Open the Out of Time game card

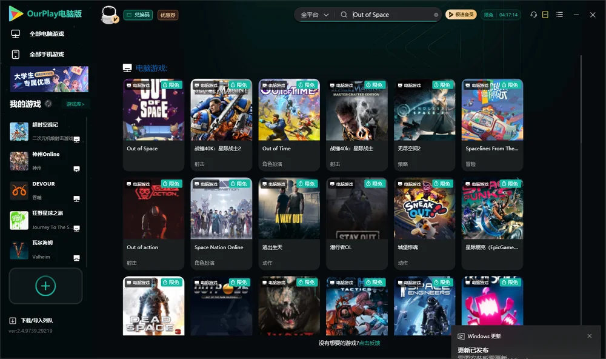[289, 124]
